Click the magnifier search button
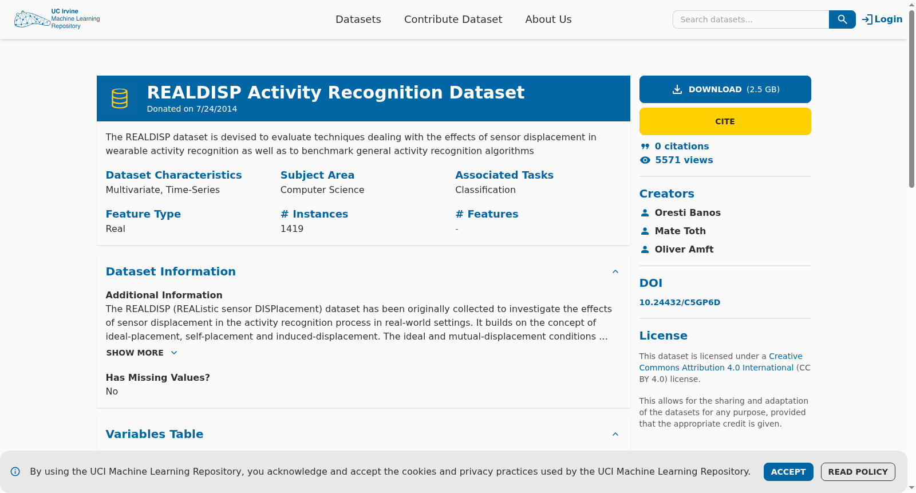916x493 pixels. (842, 19)
